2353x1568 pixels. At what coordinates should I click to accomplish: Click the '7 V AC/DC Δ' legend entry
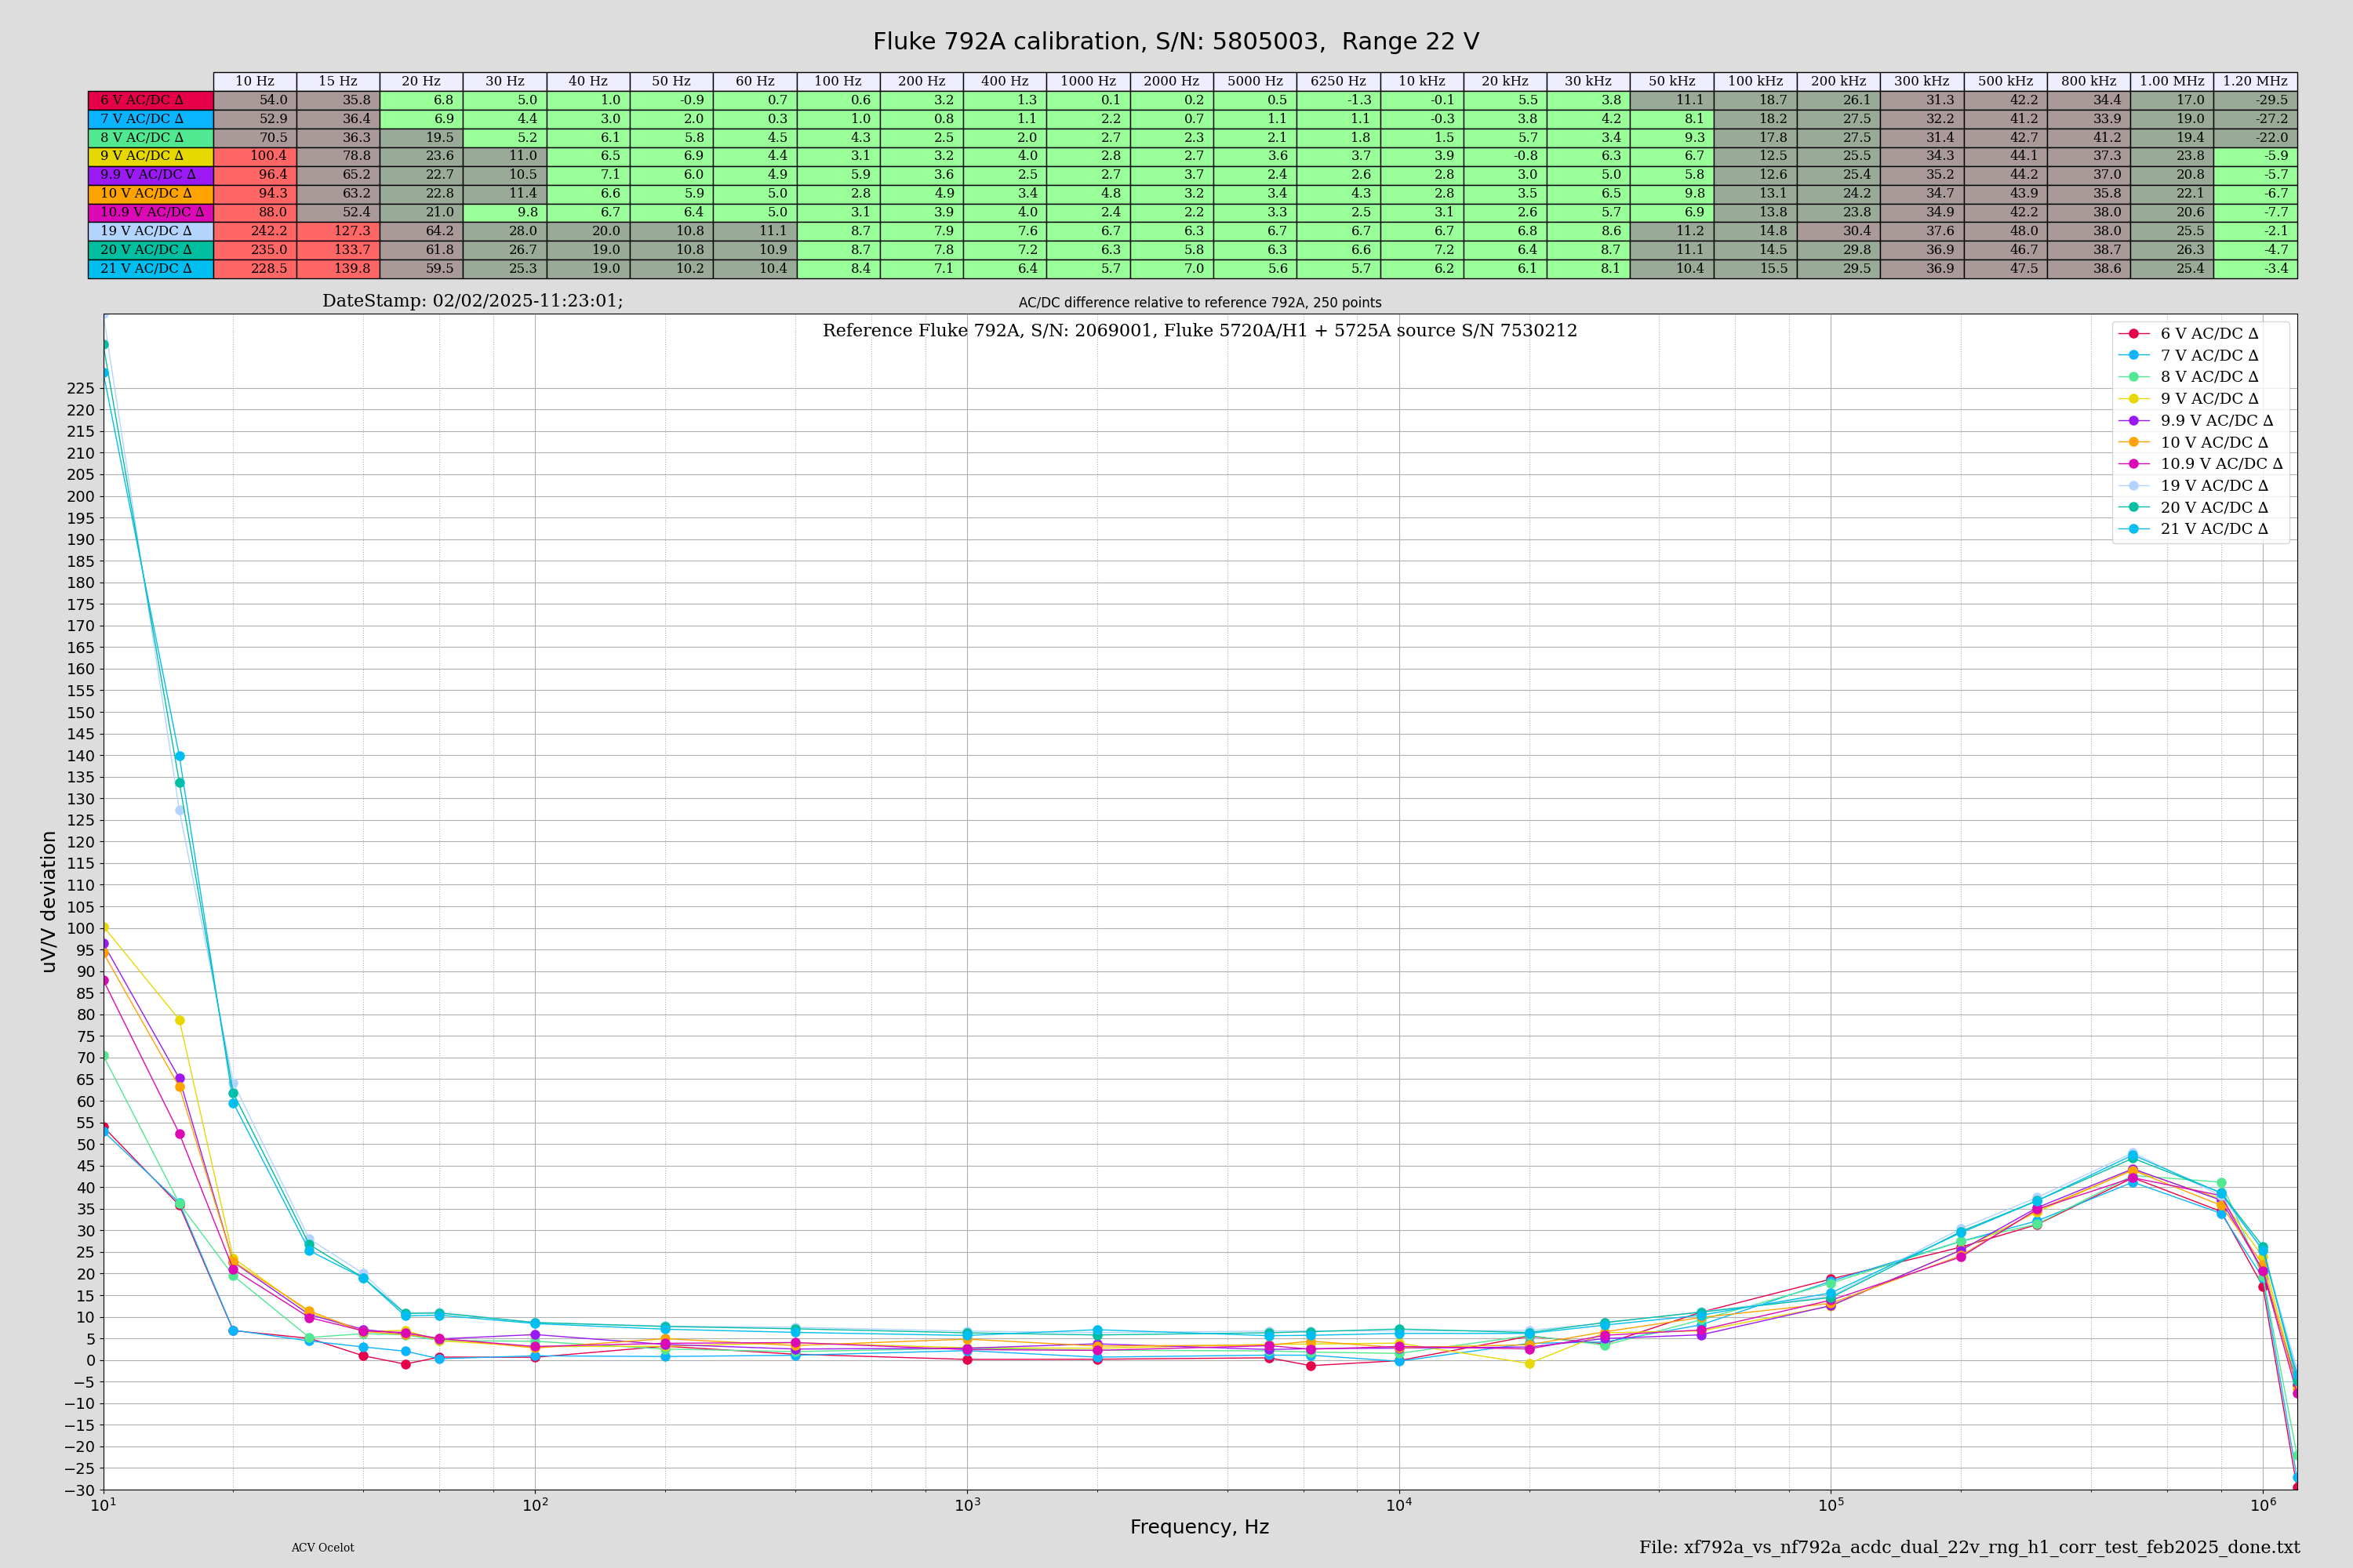click(x=2188, y=356)
